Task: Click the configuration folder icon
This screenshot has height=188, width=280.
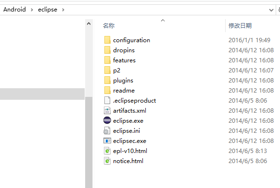Action: pyautogui.click(x=107, y=40)
